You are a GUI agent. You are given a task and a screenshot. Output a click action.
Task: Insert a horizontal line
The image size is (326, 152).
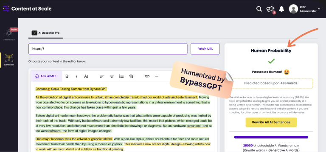coord(157,76)
